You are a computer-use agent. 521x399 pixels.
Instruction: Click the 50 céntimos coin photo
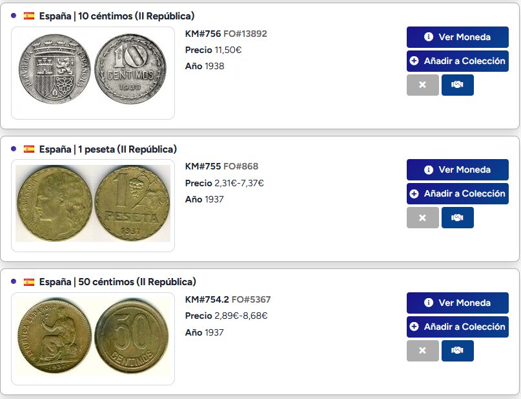click(92, 336)
